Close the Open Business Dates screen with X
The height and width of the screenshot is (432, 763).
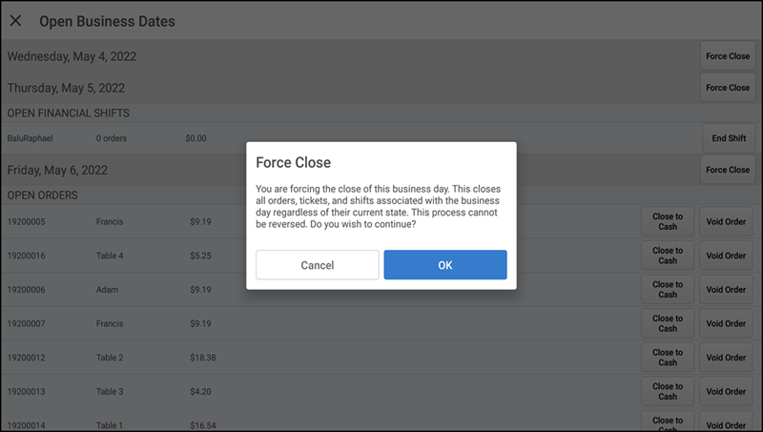click(15, 20)
